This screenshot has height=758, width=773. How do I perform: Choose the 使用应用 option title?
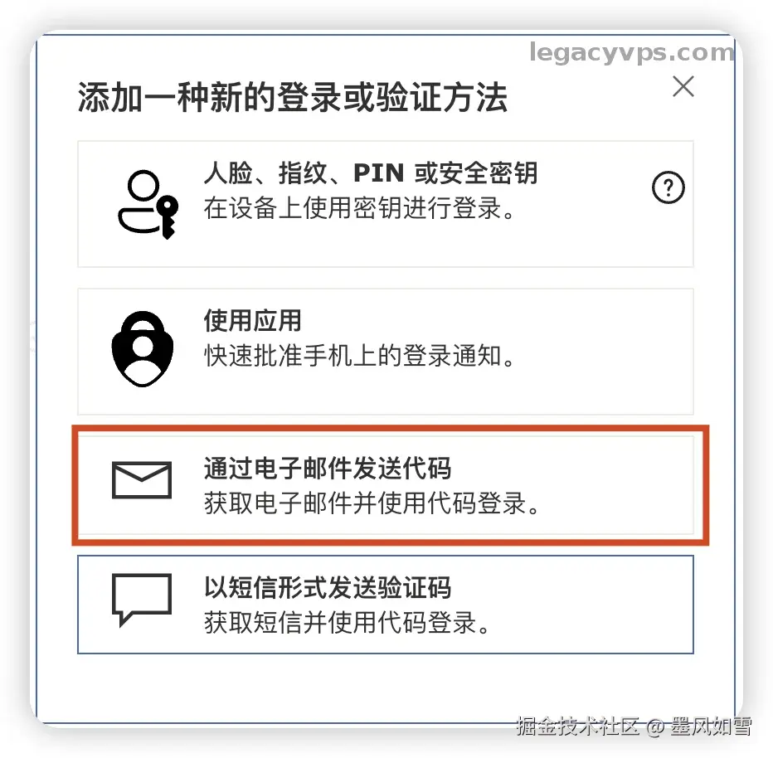pyautogui.click(x=252, y=320)
